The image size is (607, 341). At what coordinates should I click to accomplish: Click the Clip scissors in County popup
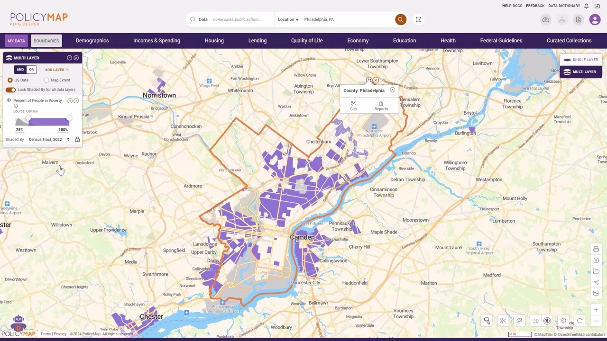coord(353,106)
